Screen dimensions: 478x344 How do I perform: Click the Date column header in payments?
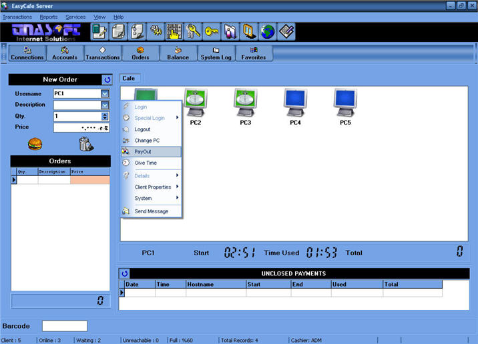tap(140, 284)
